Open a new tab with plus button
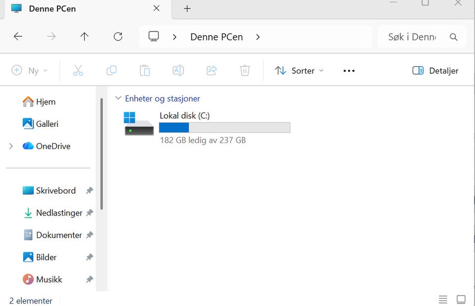The width and height of the screenshot is (475, 306). pyautogui.click(x=187, y=8)
